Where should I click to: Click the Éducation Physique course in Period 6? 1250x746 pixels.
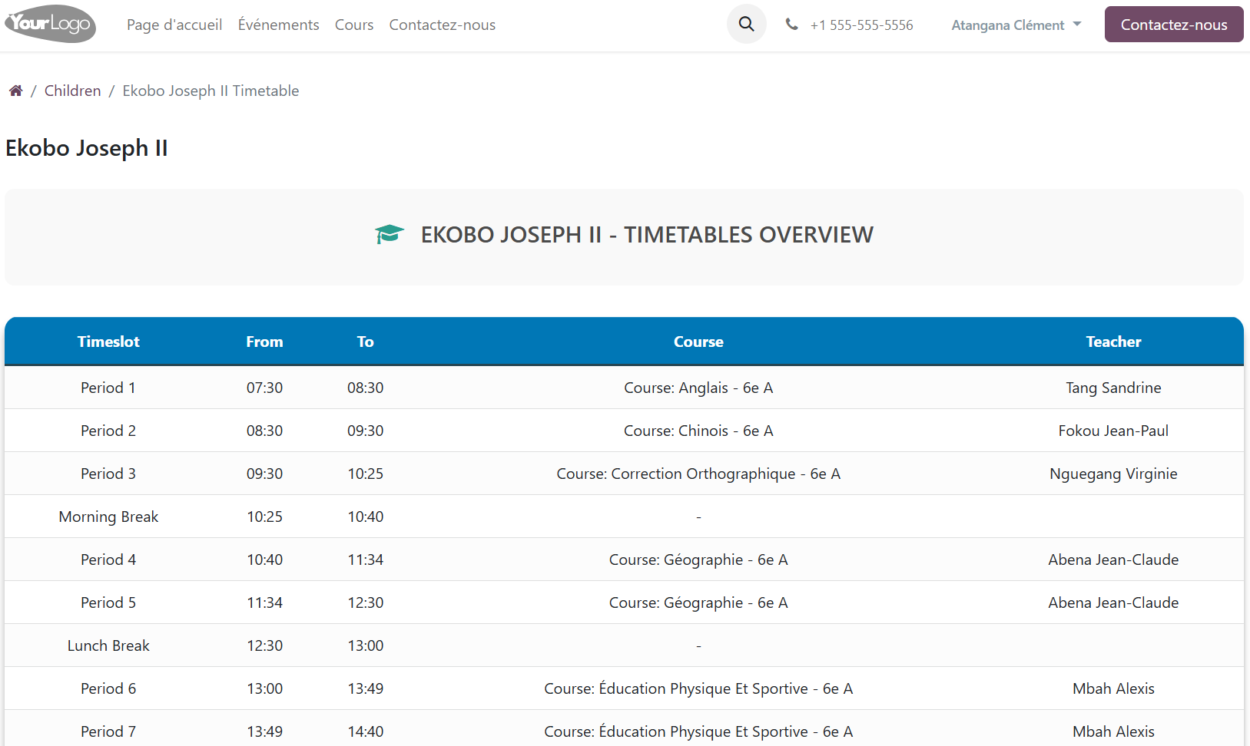pyautogui.click(x=698, y=688)
